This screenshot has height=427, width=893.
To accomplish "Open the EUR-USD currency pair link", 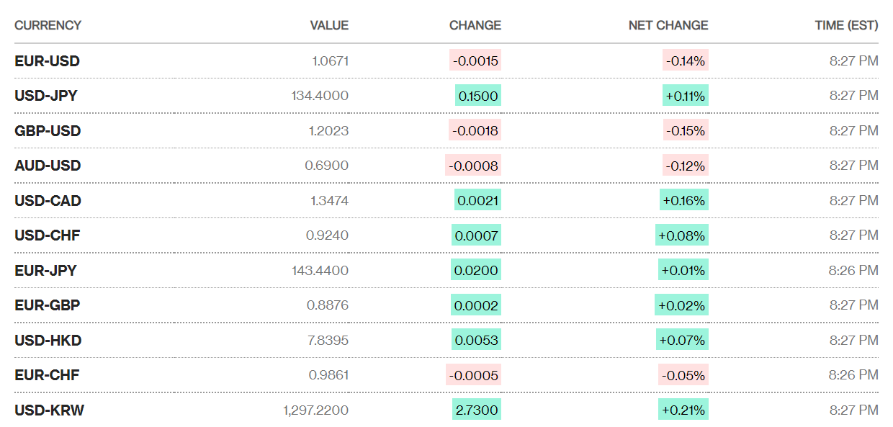I will [47, 61].
